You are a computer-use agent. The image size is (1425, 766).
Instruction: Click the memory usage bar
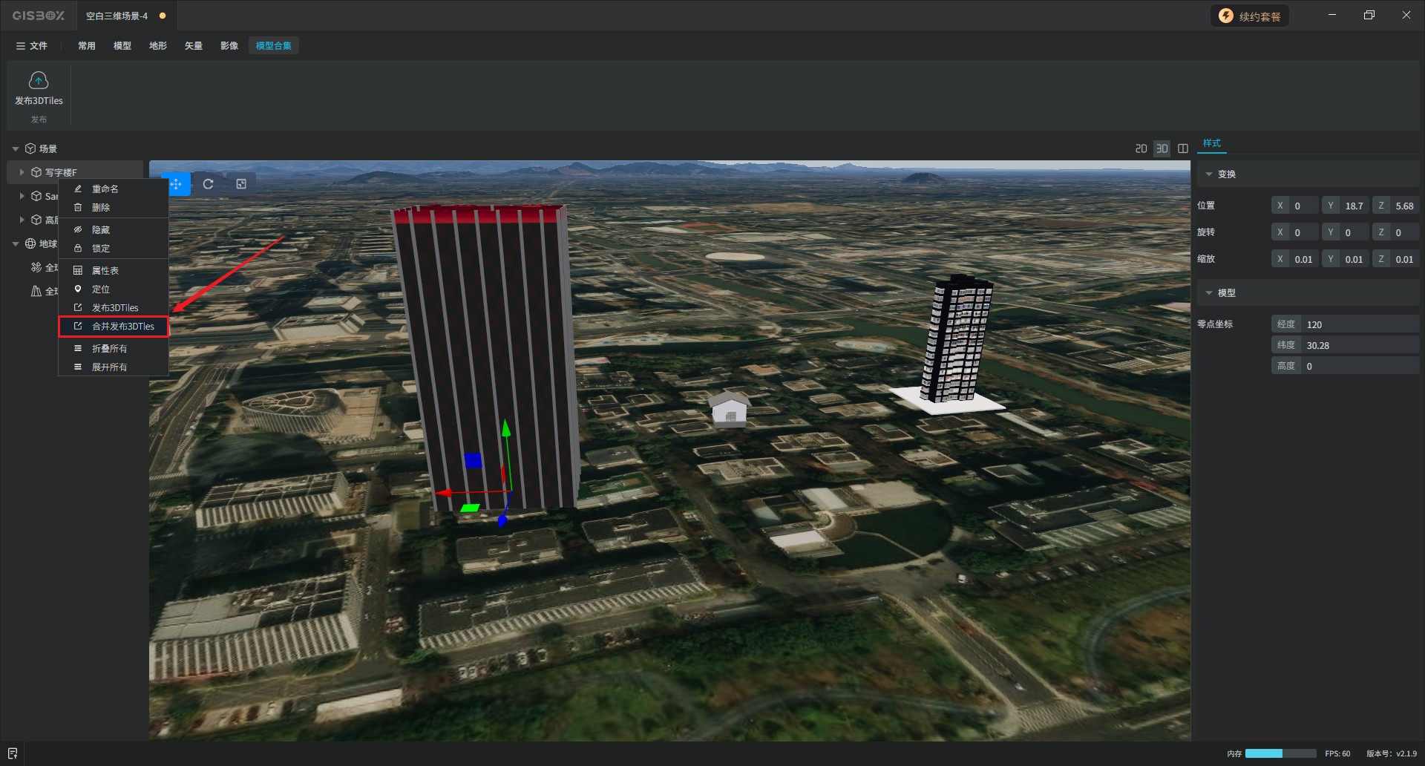tap(1280, 753)
